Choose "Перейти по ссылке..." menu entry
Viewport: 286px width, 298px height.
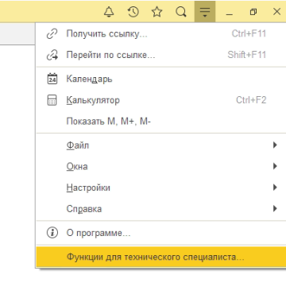[x=161, y=55]
